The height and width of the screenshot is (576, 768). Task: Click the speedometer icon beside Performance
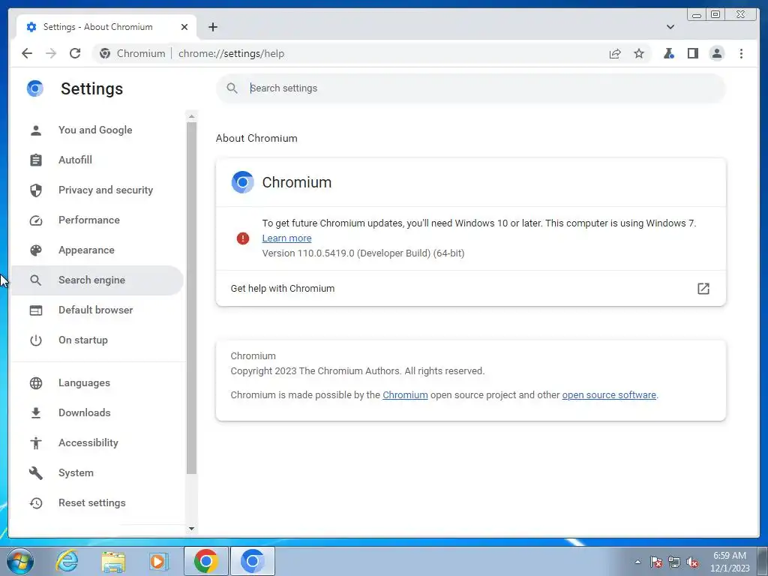(x=36, y=220)
